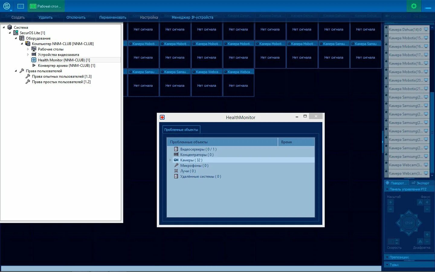Expand the Камеры (32) tree node
Image resolution: width=435 pixels, height=272 pixels.
[170, 160]
